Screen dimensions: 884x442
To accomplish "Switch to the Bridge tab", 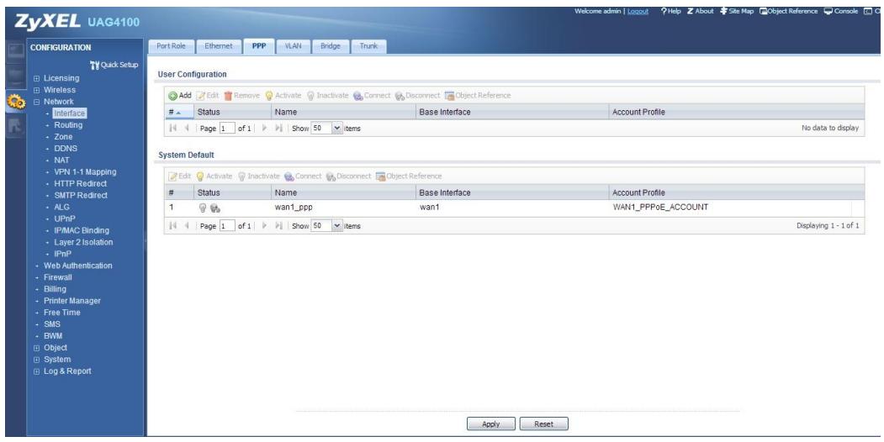I will (331, 46).
